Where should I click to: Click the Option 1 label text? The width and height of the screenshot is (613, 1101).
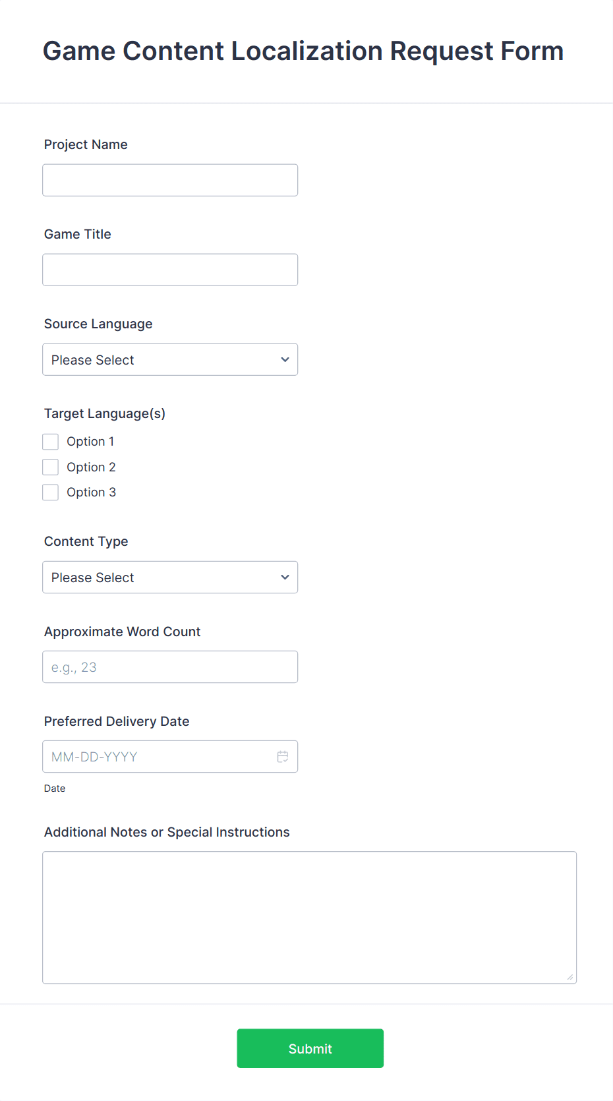(90, 442)
